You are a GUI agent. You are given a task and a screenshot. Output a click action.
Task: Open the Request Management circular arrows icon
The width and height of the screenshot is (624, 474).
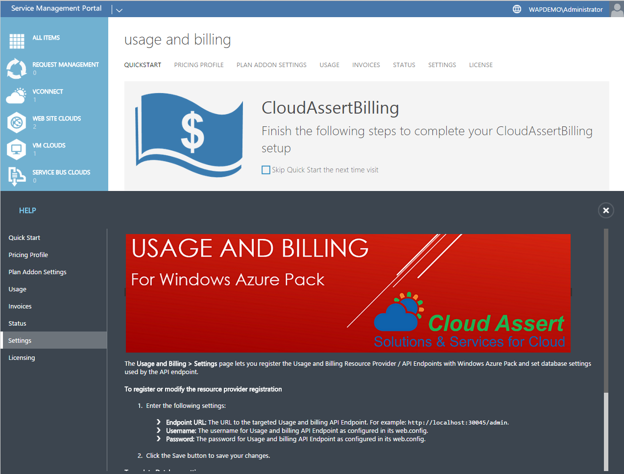17,68
